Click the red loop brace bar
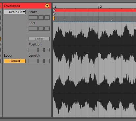136x121 pixels. 95,10
